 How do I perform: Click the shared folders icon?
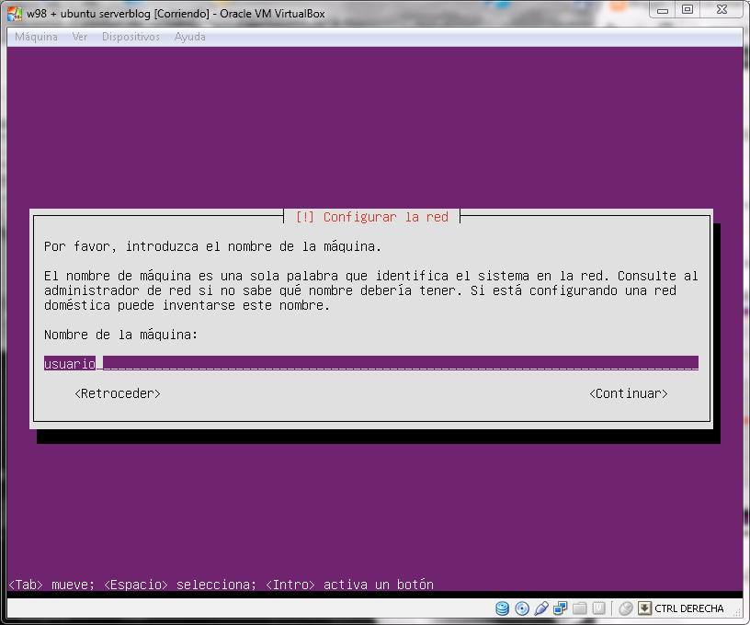coord(580,608)
